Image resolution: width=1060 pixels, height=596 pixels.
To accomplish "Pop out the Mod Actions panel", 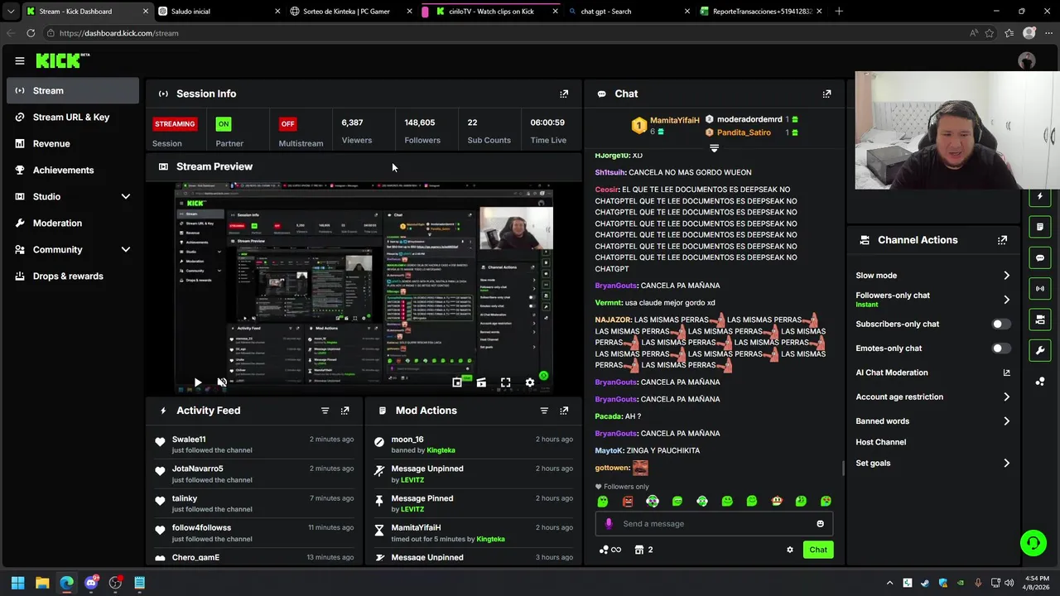I will tap(564, 411).
